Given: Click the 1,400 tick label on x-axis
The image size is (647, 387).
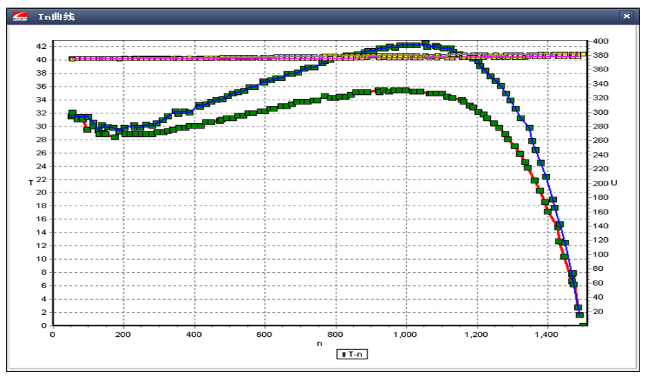Looking at the screenshot, I should click(547, 335).
